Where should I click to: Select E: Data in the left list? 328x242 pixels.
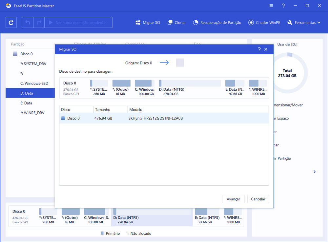tap(26, 103)
